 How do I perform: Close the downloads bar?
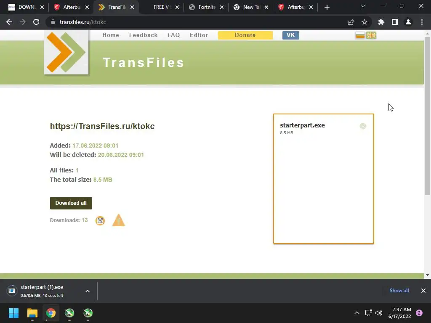tap(423, 291)
